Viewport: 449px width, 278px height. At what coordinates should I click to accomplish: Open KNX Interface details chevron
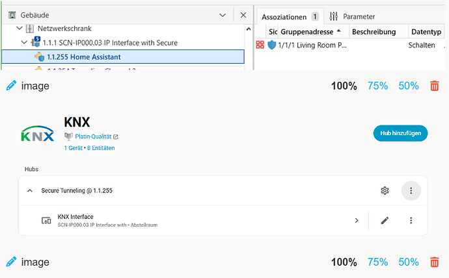click(357, 221)
